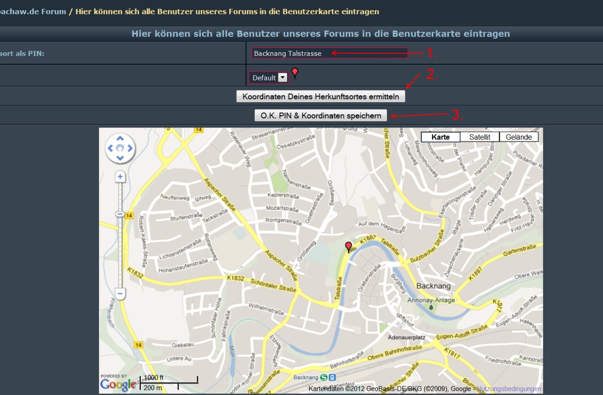Click the zoom slider handle
The height and width of the screenshot is (395, 603).
(120, 214)
